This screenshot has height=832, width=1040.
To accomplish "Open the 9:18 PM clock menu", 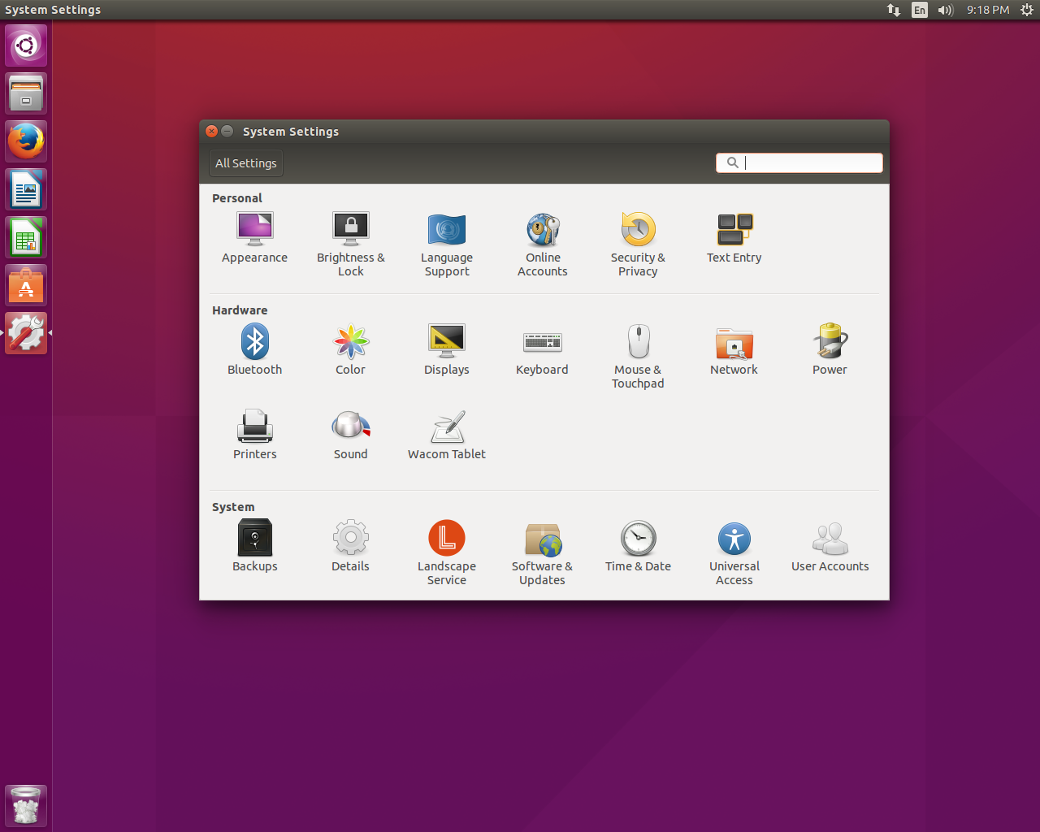I will (x=988, y=10).
